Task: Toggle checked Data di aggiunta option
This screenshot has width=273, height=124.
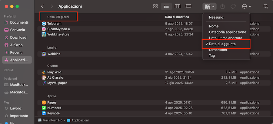Action: (x=222, y=44)
